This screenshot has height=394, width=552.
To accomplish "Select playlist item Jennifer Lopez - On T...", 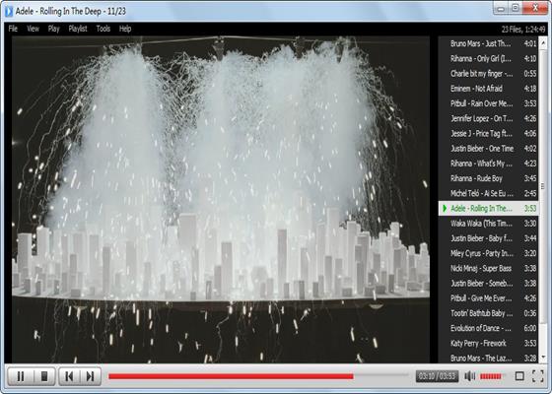I will coord(488,118).
